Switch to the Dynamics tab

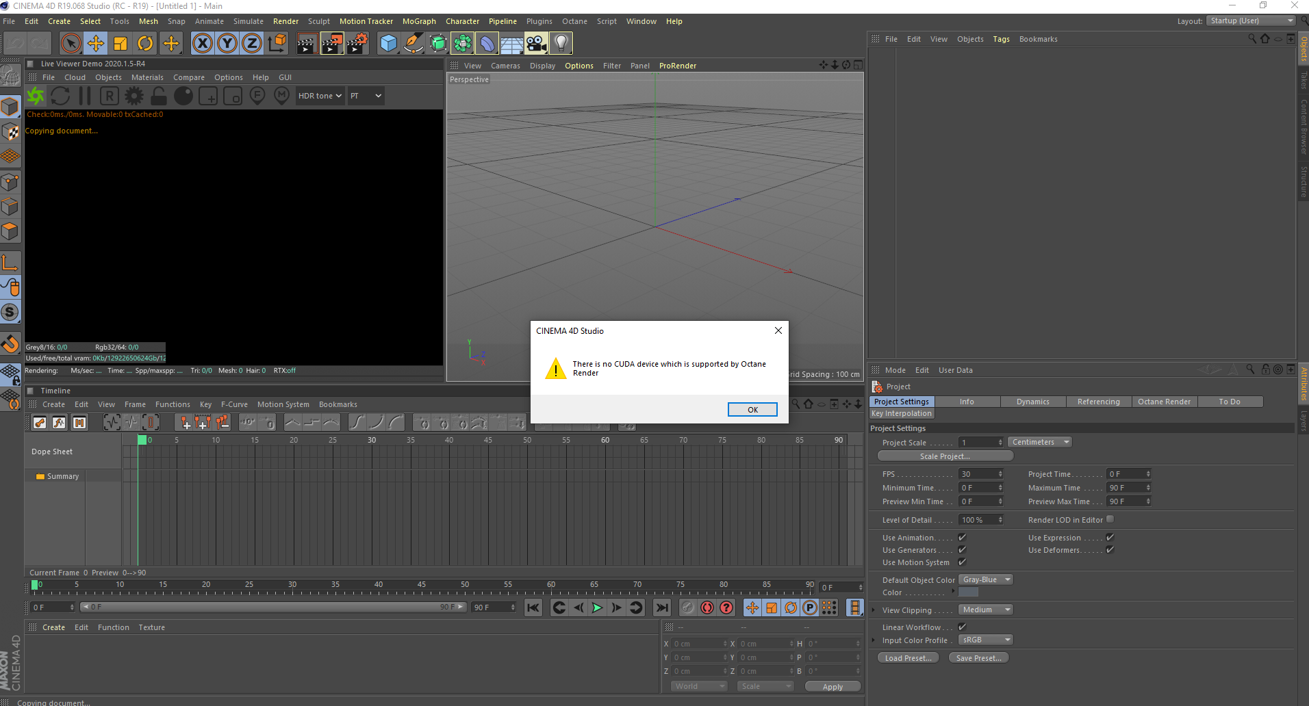click(1032, 402)
